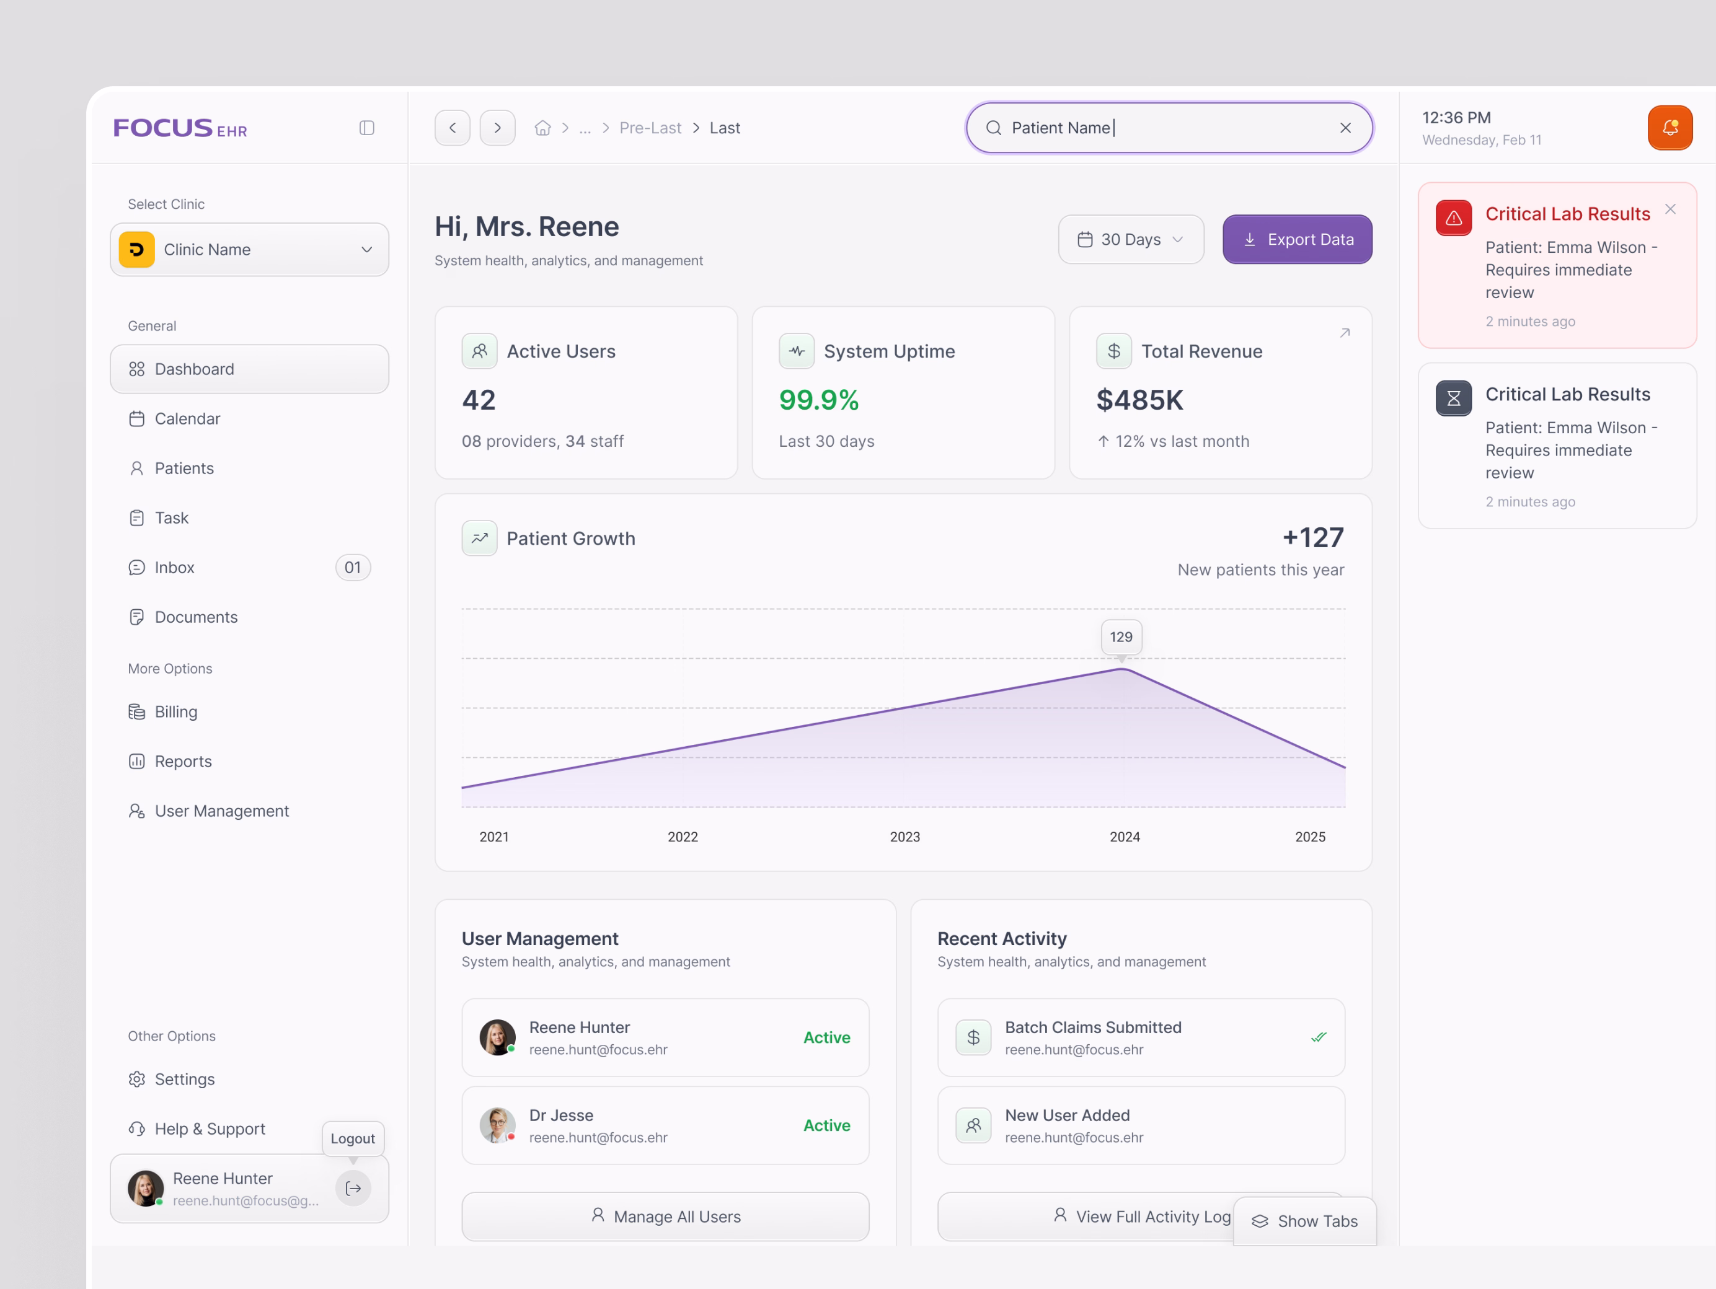Log out using the exit icon
Image resolution: width=1716 pixels, height=1289 pixels.
[353, 1188]
